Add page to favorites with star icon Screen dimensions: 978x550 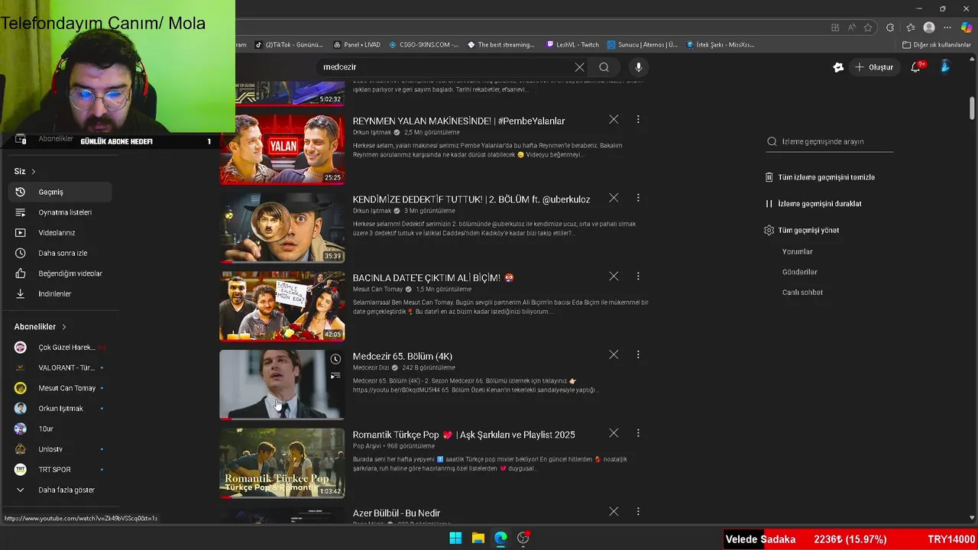click(868, 27)
